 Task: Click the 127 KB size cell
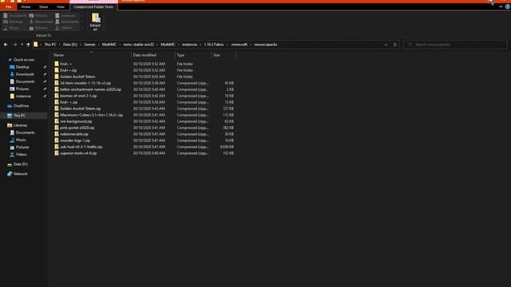228,108
